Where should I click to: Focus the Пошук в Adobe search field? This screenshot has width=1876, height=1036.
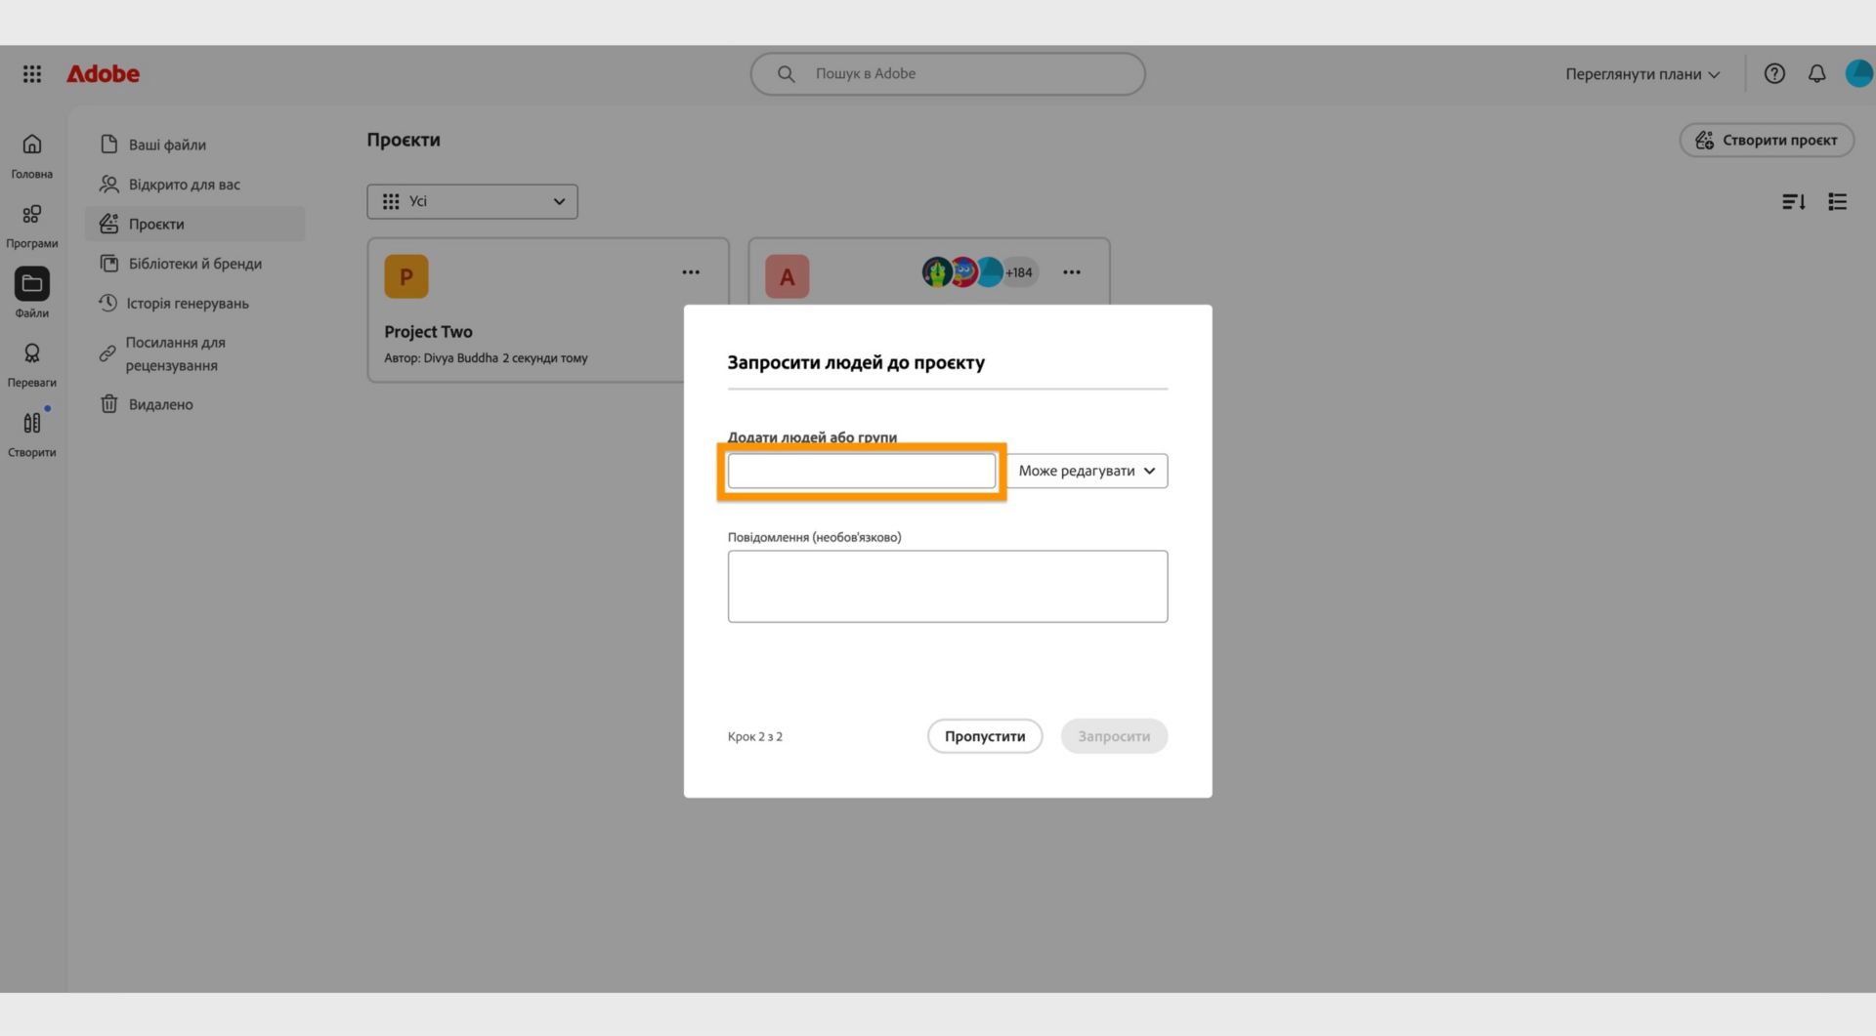click(x=948, y=74)
